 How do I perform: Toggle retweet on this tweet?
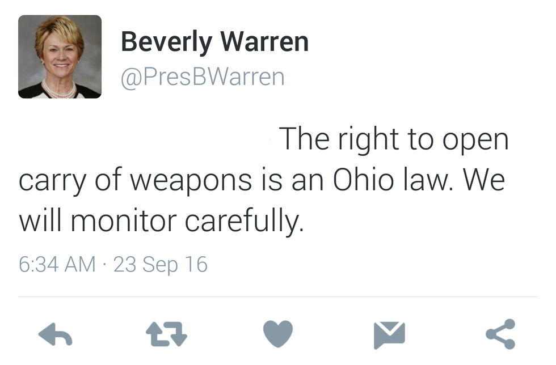(167, 334)
